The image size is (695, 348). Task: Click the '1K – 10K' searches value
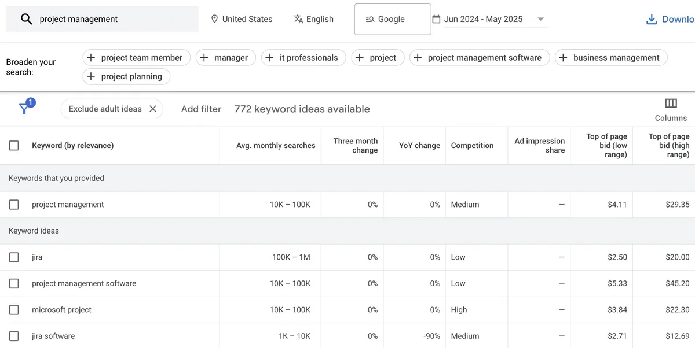(x=294, y=336)
